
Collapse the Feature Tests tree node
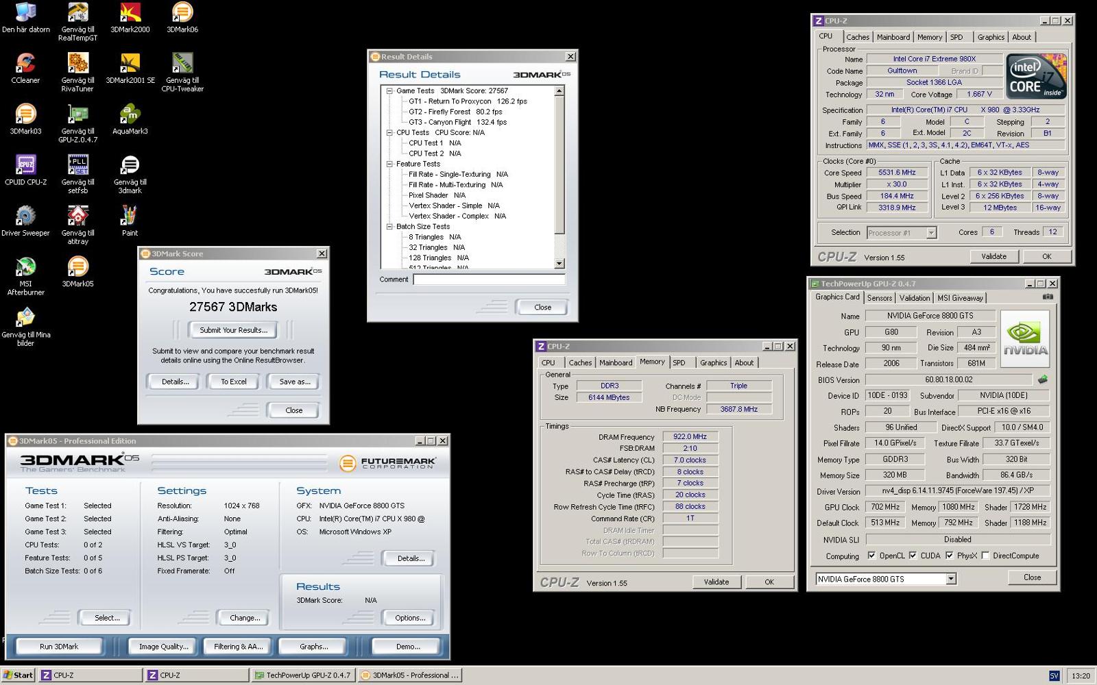tap(389, 164)
